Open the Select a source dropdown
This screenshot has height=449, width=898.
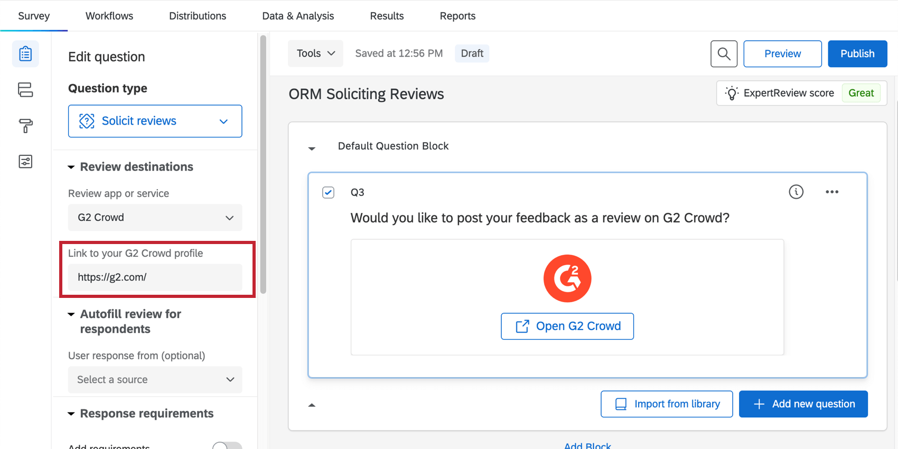(x=155, y=380)
